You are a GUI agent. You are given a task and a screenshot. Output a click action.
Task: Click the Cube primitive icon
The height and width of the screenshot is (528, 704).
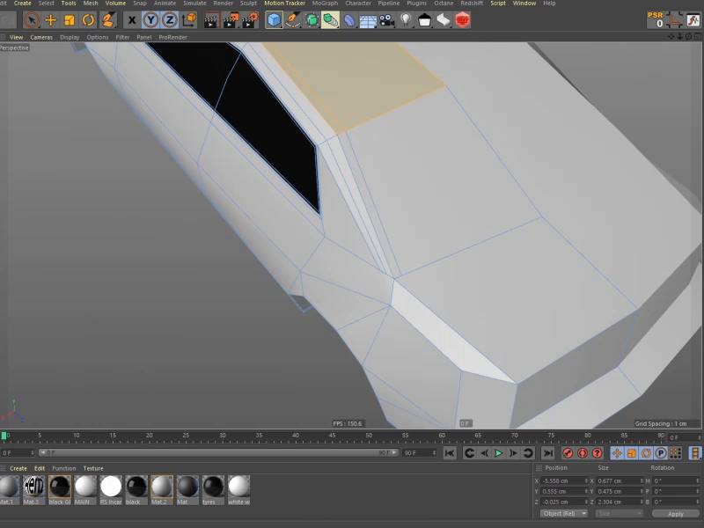274,19
